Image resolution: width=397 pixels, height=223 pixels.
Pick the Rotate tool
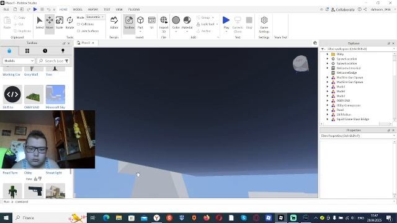[x=69, y=22]
